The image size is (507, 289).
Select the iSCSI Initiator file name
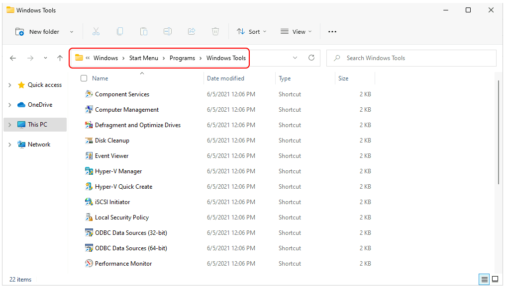112,202
